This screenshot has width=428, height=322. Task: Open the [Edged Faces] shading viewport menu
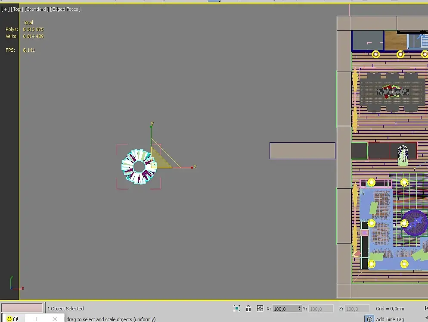click(x=65, y=9)
